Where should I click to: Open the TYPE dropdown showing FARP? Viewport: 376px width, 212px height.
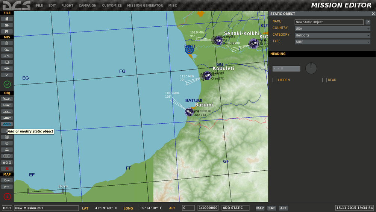coord(332,42)
